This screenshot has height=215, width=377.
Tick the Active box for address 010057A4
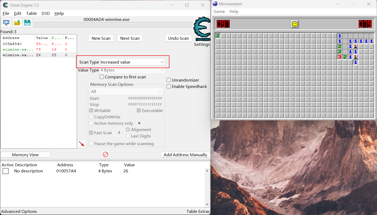(x=6, y=171)
